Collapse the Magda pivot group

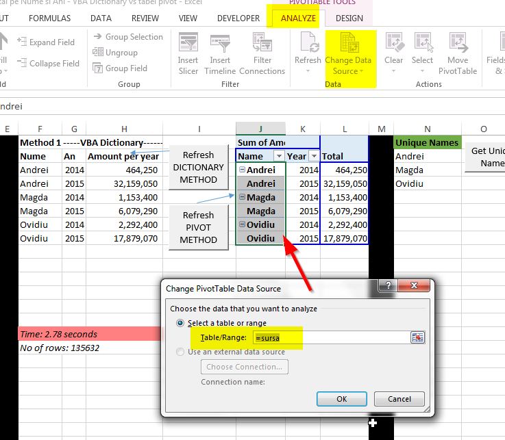[242, 197]
